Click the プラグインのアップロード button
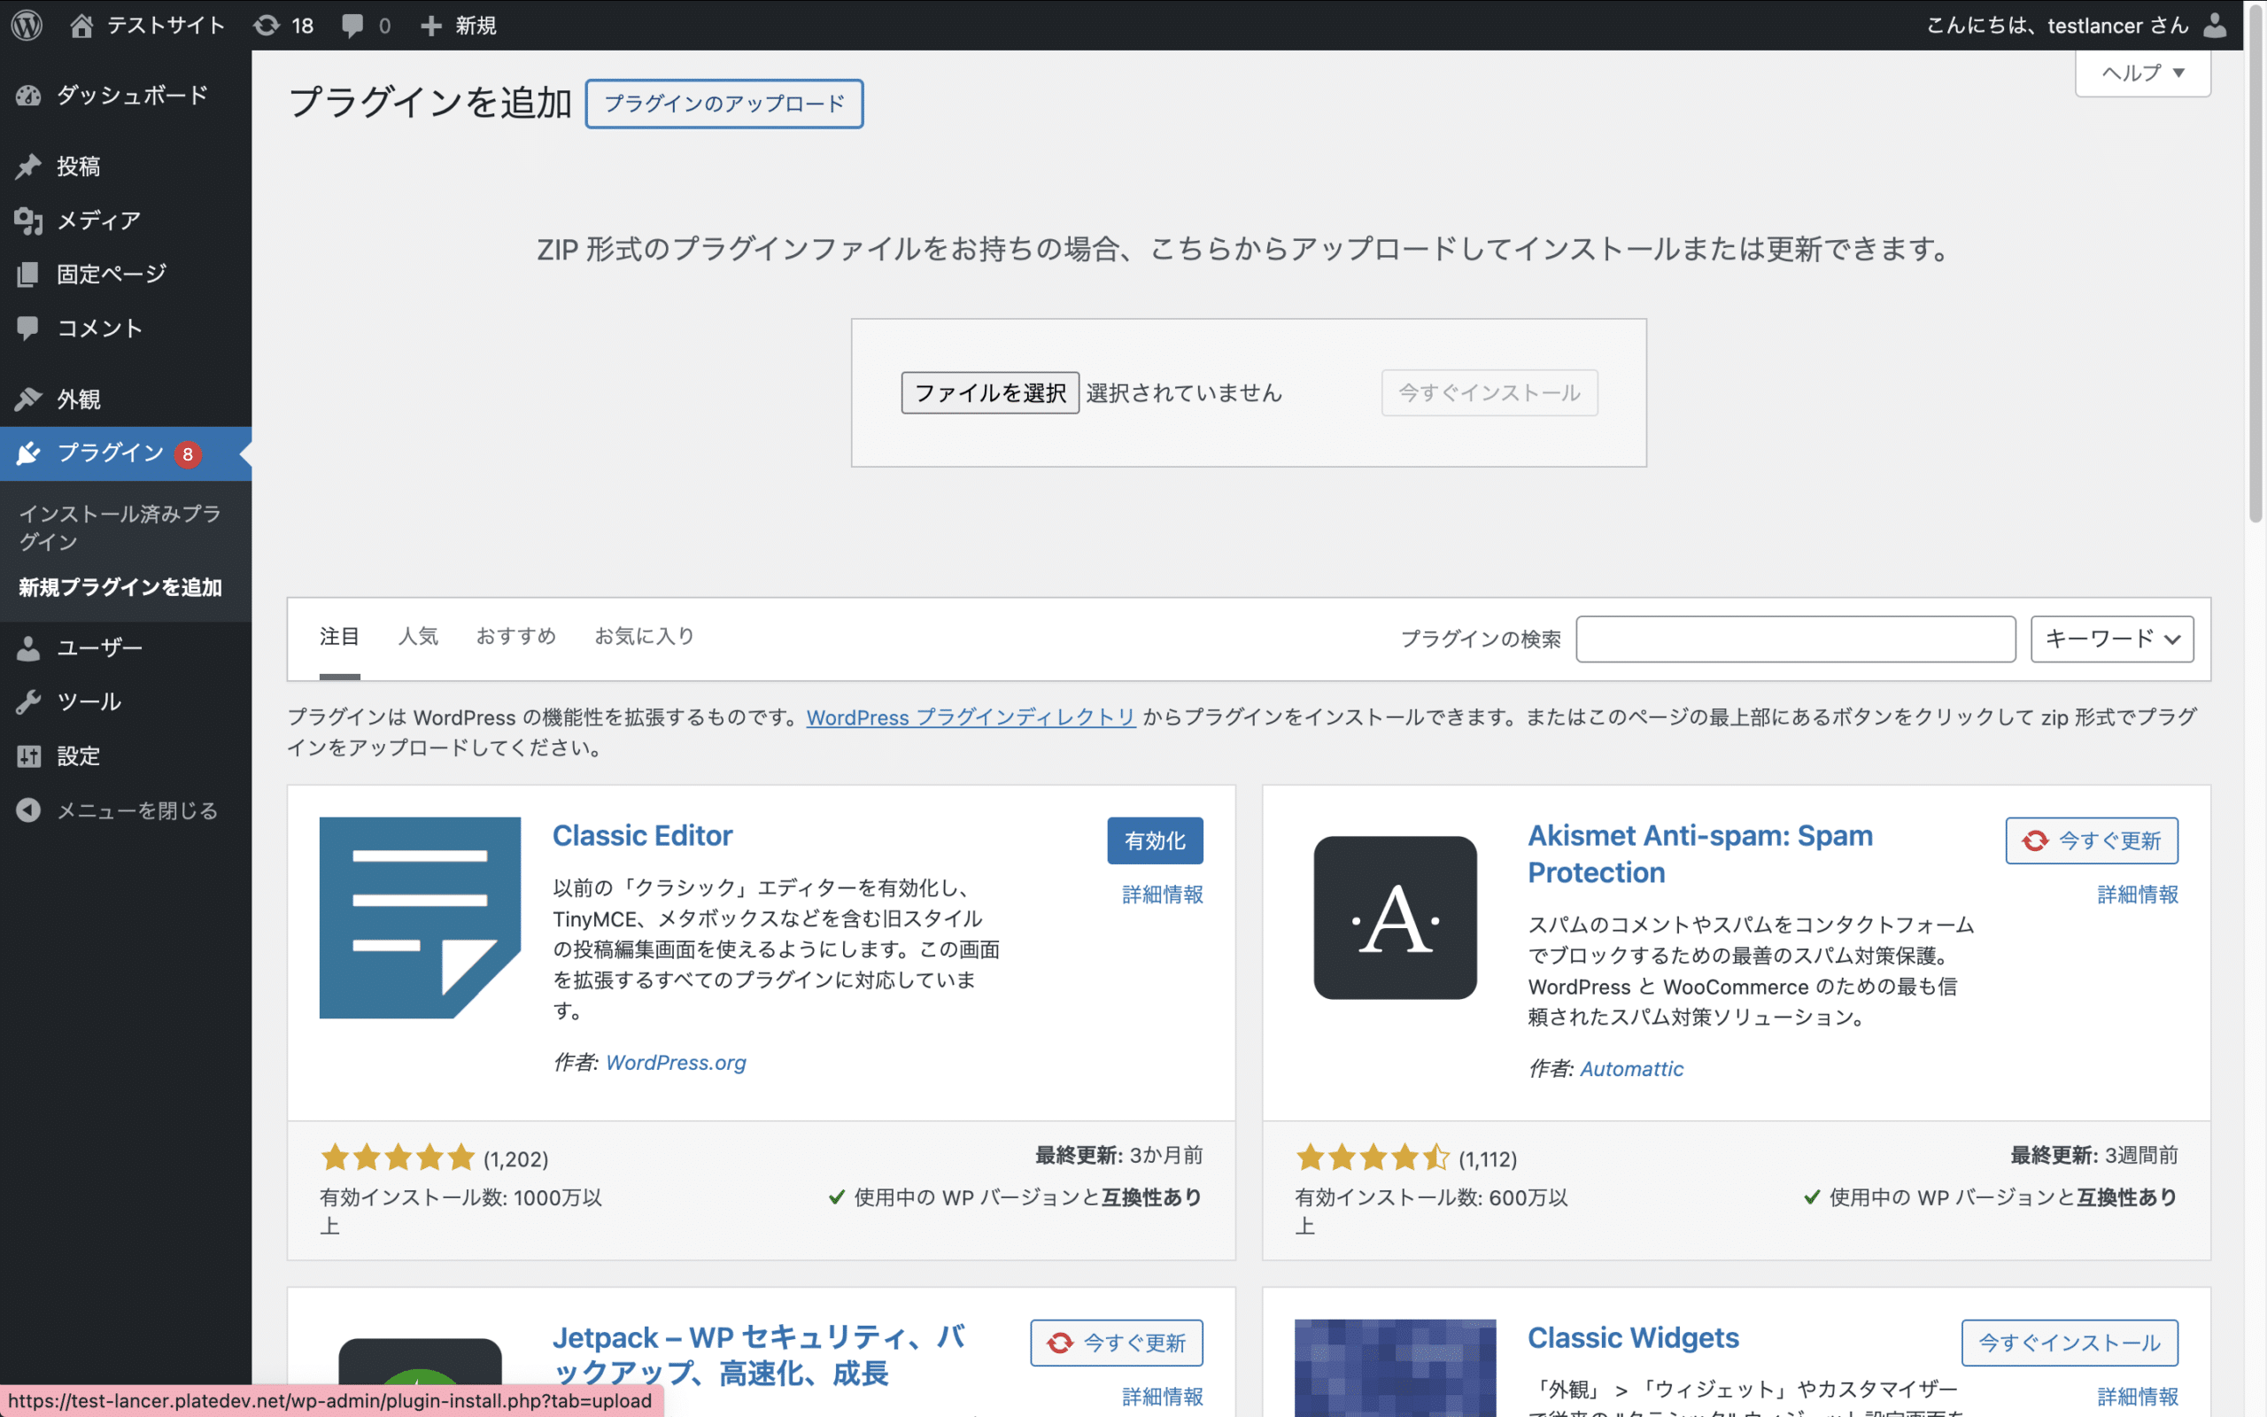2267x1417 pixels. point(724,103)
